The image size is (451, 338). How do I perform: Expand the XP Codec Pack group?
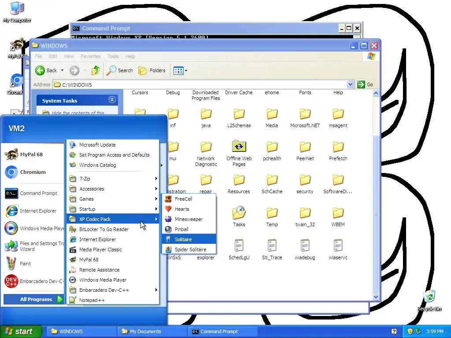(113, 219)
